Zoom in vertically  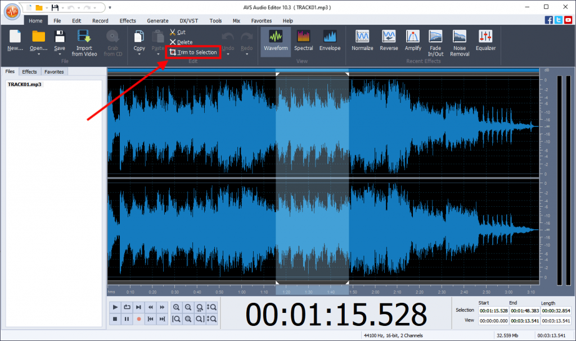211,307
